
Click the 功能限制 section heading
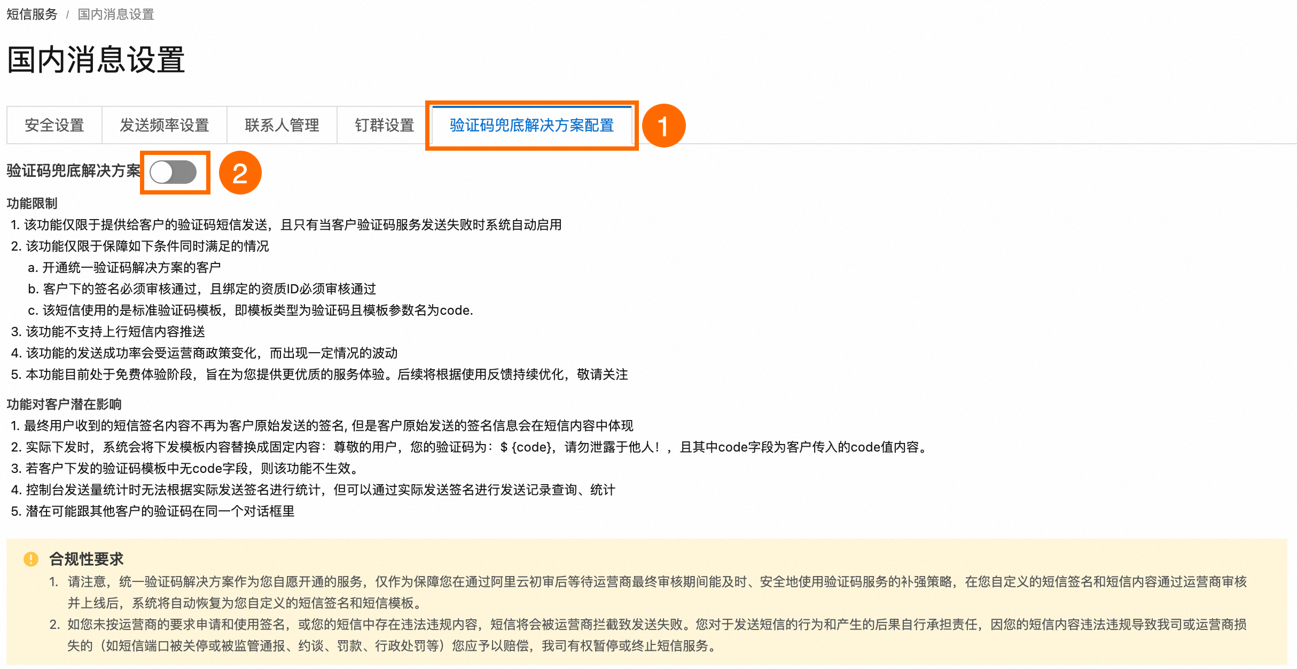point(32,204)
